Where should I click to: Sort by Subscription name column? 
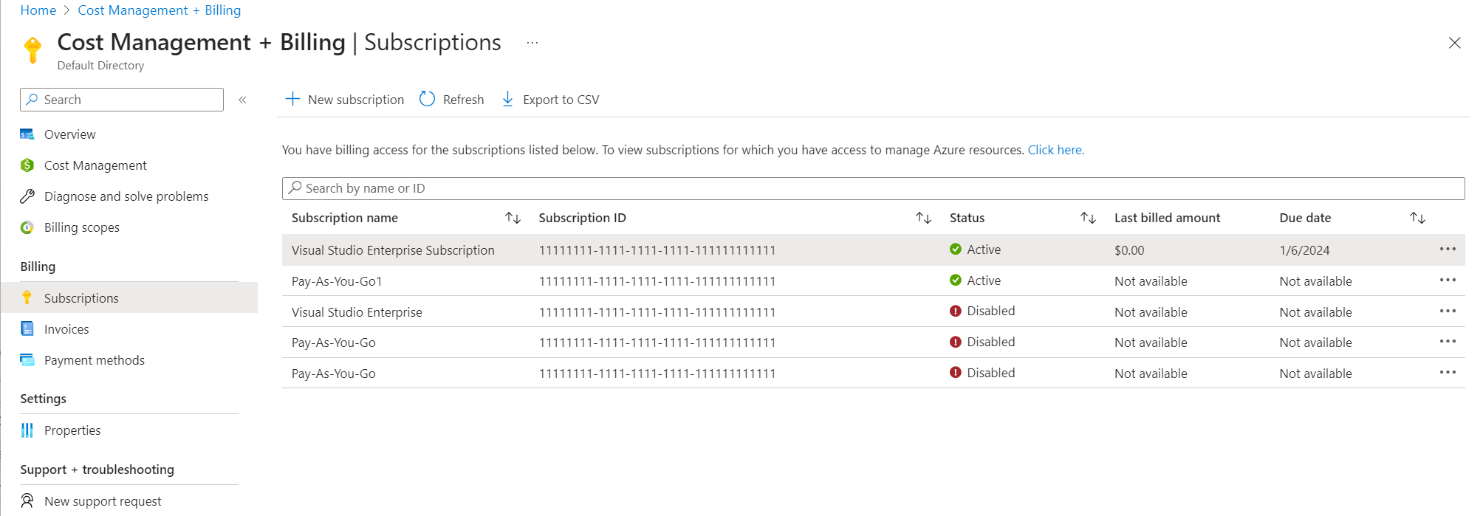513,218
